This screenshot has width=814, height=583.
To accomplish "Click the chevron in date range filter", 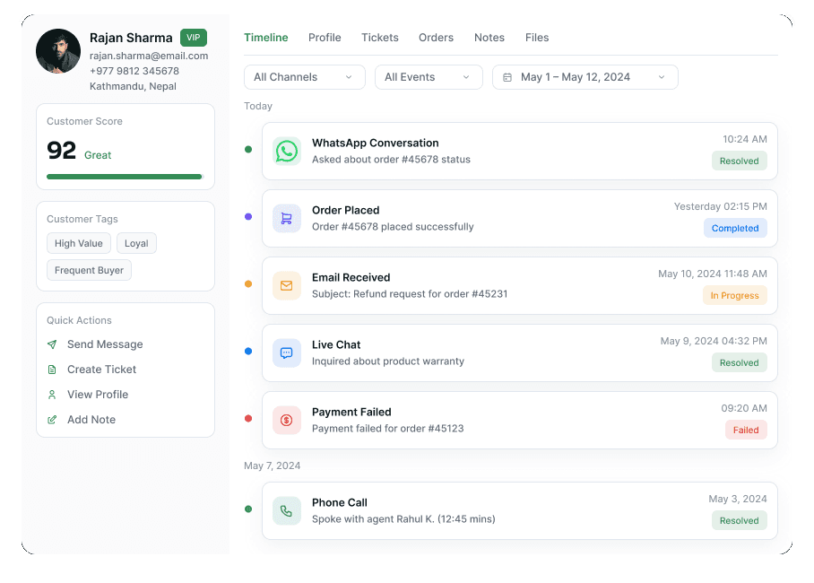I will [x=662, y=77].
